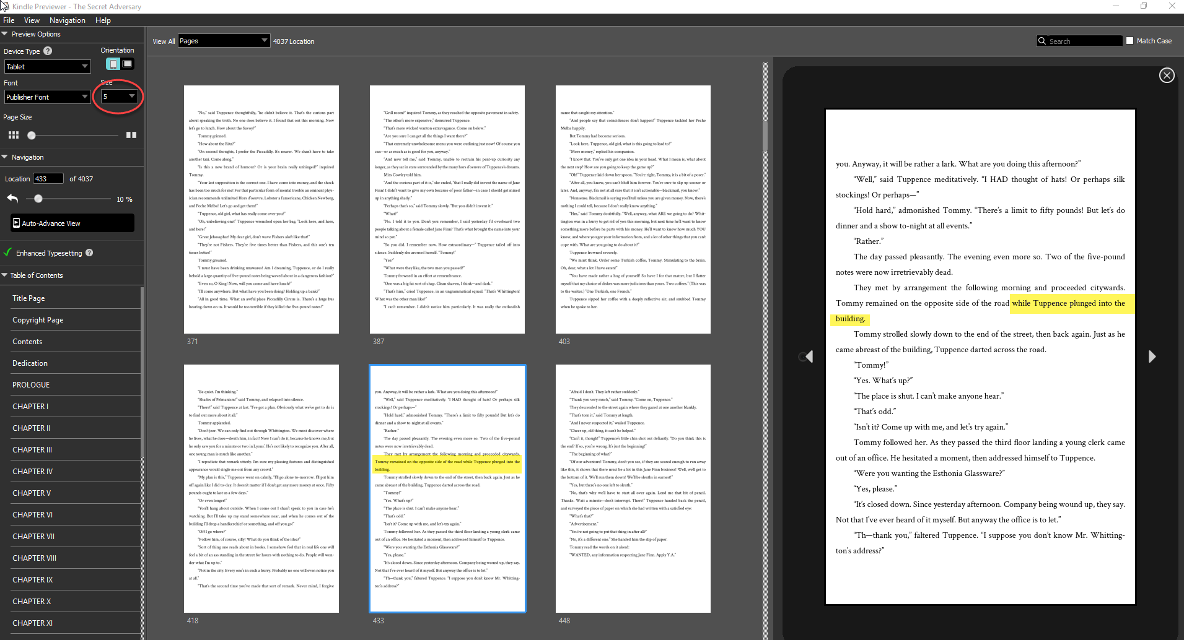
Task: Open the Copyright Page
Action: [x=38, y=319]
